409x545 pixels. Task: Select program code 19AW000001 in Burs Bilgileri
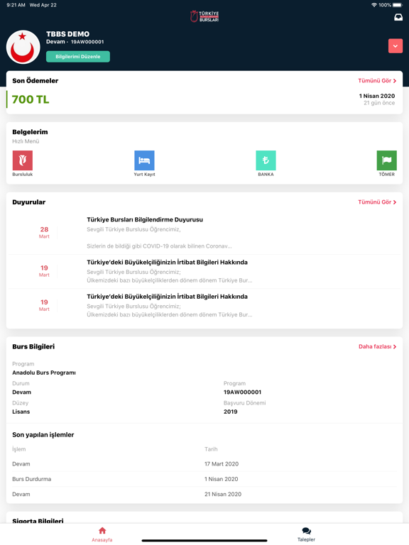point(242,392)
